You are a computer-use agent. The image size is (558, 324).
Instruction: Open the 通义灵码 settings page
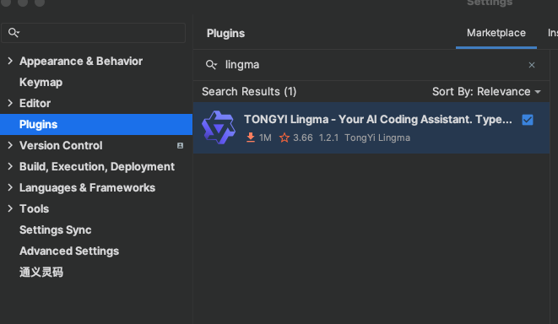pyautogui.click(x=41, y=272)
